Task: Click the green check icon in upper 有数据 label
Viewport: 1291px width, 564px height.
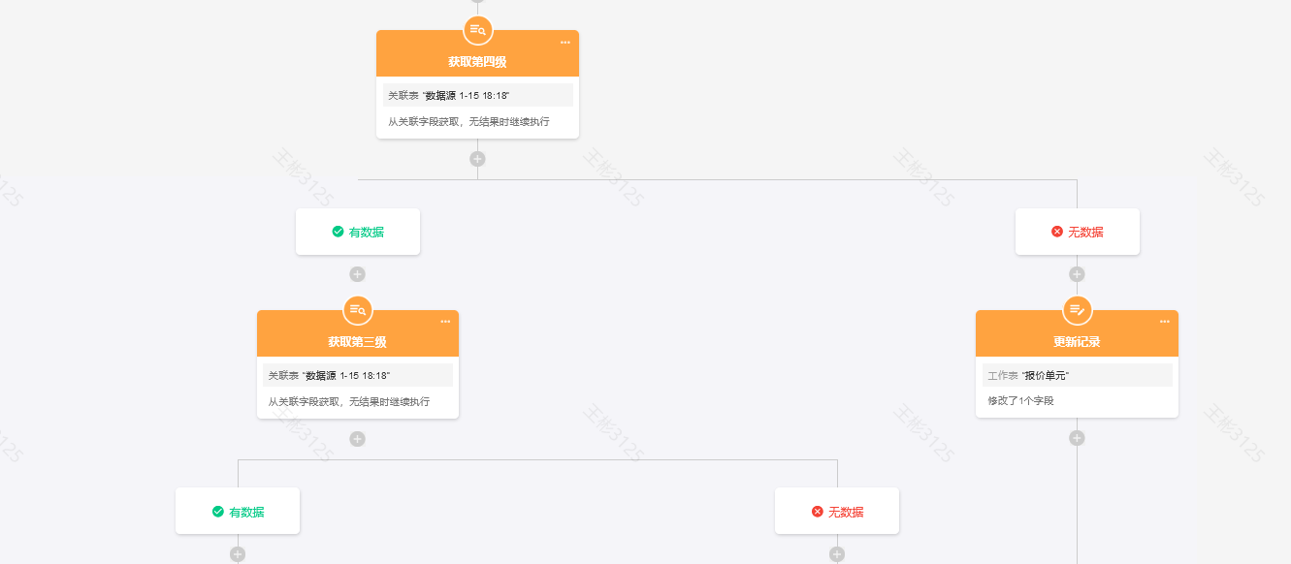Action: 337,232
